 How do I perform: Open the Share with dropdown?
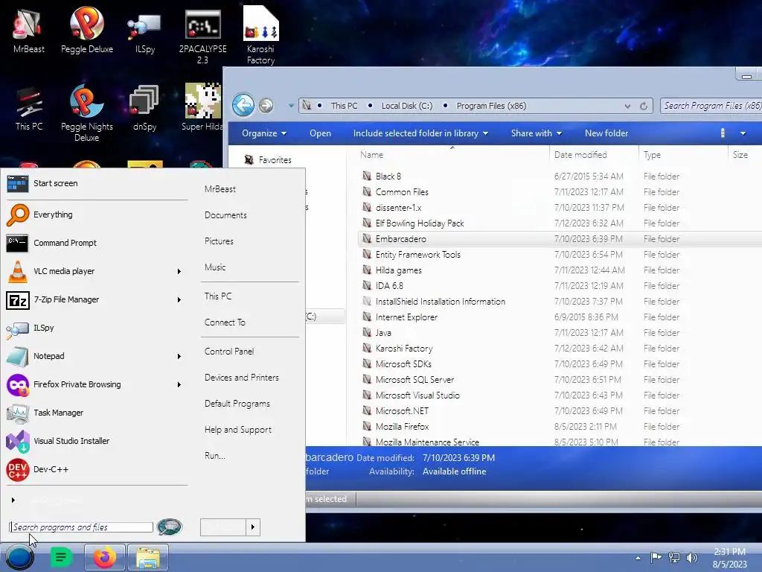(x=536, y=133)
